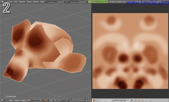Open the Object menu in 3D view
169x102 pixels.
coord(24,100)
